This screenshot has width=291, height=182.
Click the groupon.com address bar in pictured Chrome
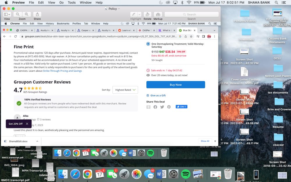click(101, 36)
